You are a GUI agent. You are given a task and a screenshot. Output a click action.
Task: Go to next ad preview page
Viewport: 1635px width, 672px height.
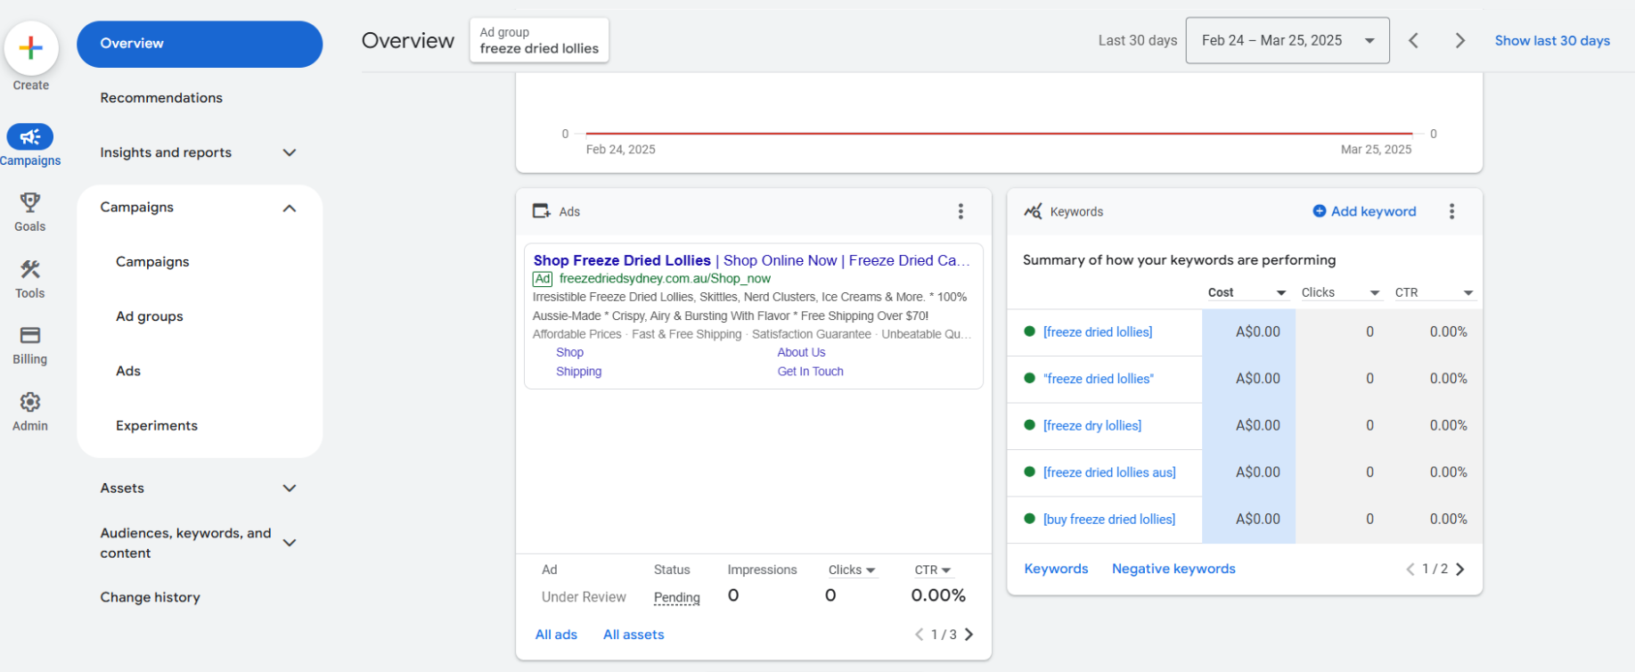click(x=969, y=635)
